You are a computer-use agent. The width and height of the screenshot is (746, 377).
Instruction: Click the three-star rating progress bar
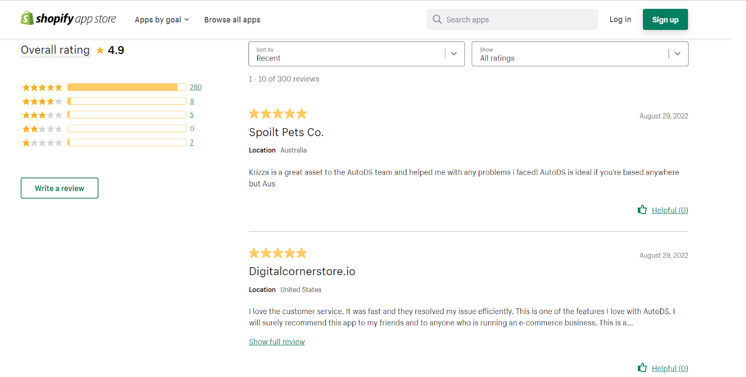[x=127, y=115]
